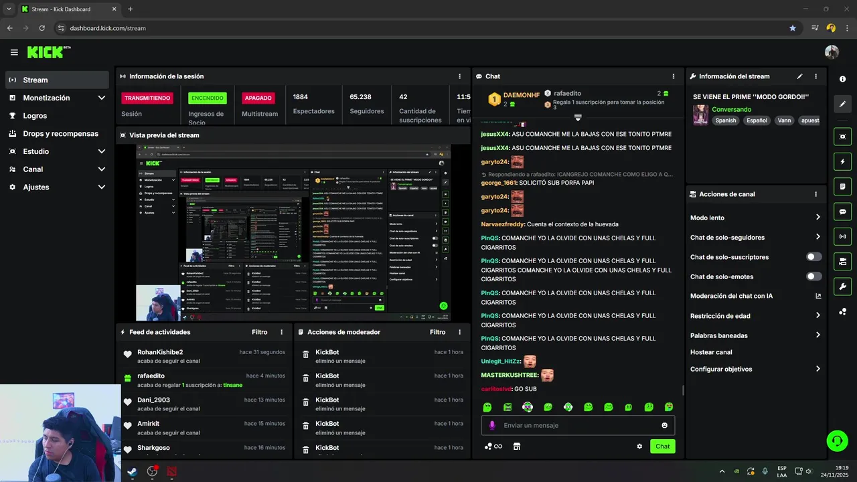Open options menu of the Chat panel
This screenshot has width=857, height=482.
(673, 76)
